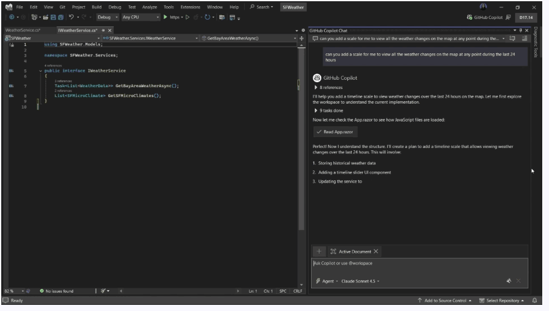
Task: Open the Diagnostic Tools side tab
Action: [535, 42]
